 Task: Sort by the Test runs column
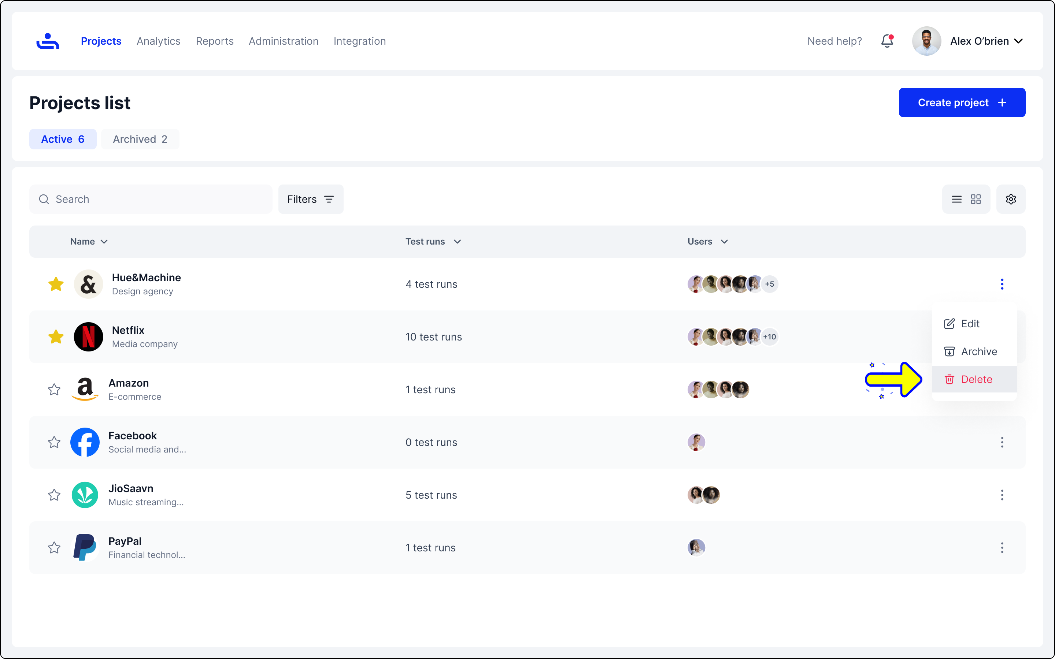[433, 242]
